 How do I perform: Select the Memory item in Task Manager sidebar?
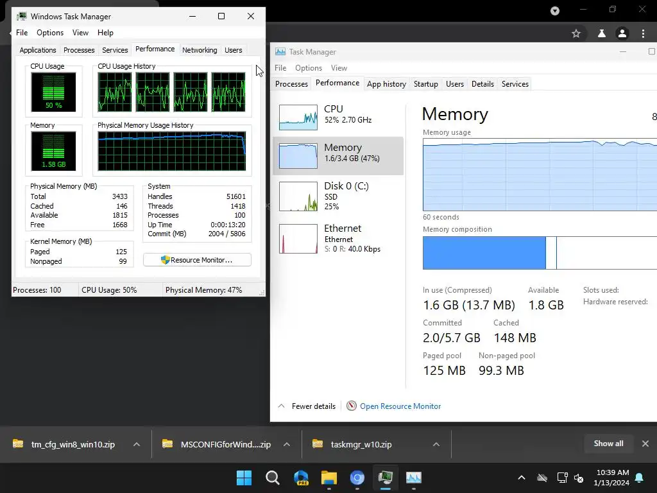point(338,155)
